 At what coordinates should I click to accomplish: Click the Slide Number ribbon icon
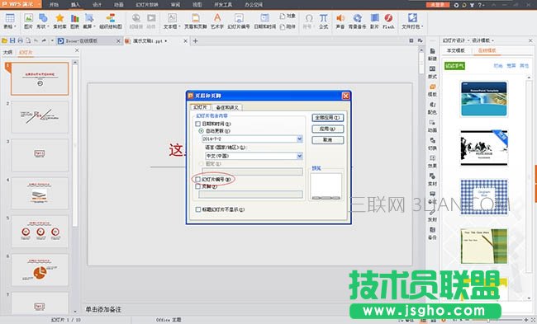[239, 18]
